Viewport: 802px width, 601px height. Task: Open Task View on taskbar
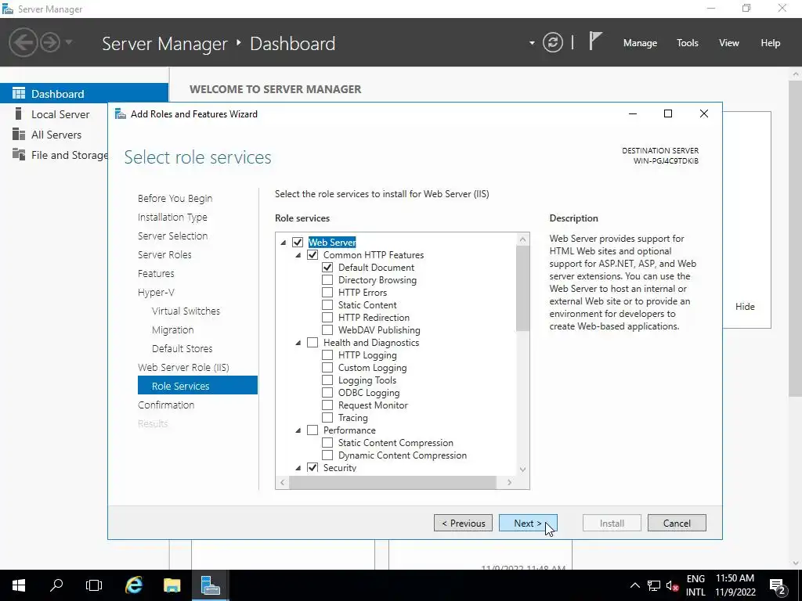(94, 585)
